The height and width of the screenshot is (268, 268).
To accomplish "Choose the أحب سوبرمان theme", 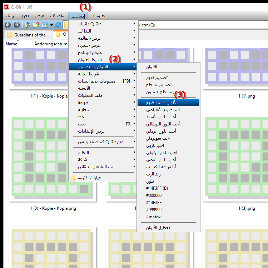I will (168, 138).
